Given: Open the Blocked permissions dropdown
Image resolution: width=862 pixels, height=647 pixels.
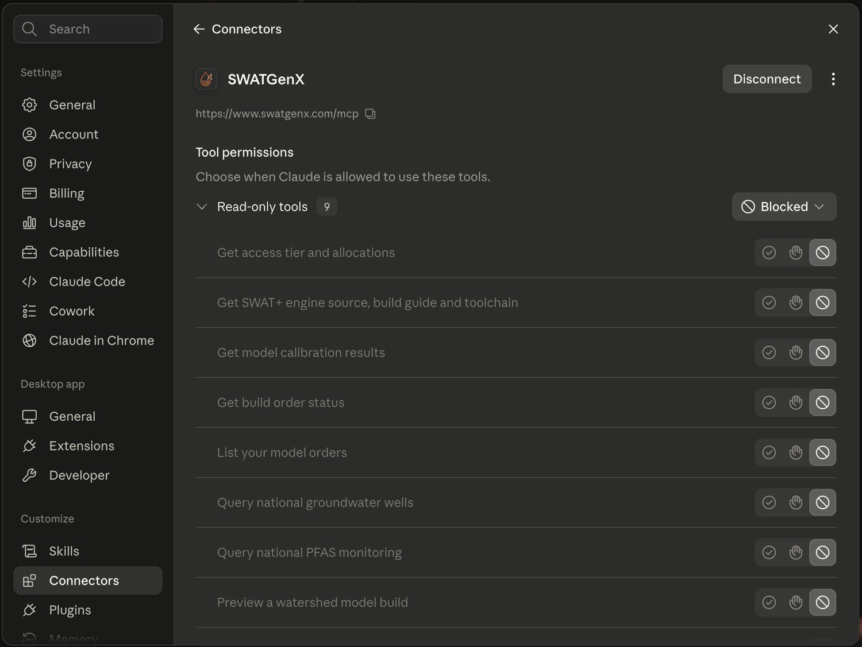Looking at the screenshot, I should (784, 207).
